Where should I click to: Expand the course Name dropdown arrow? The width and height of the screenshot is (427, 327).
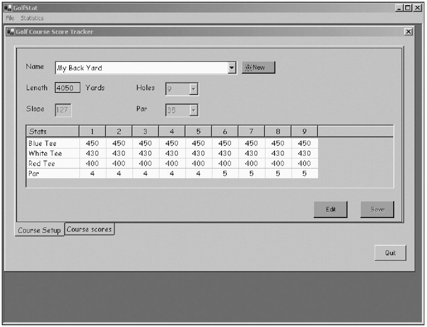(232, 68)
